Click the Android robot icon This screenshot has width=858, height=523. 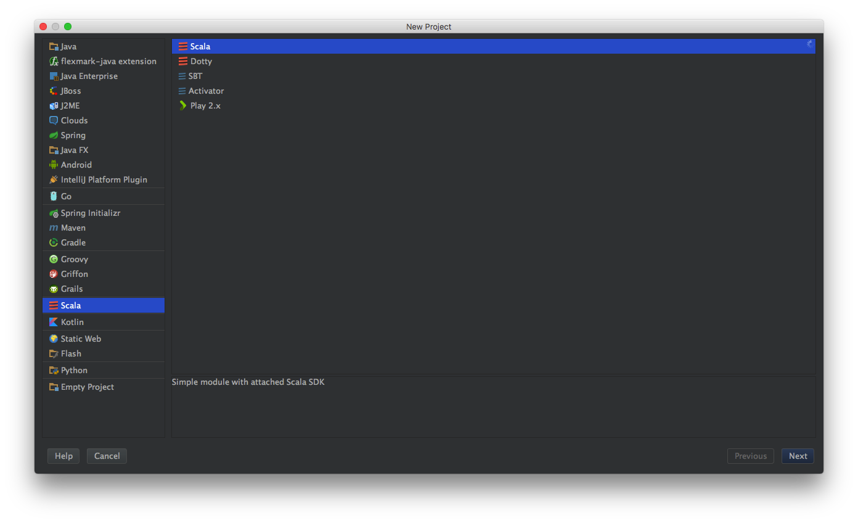tap(54, 165)
